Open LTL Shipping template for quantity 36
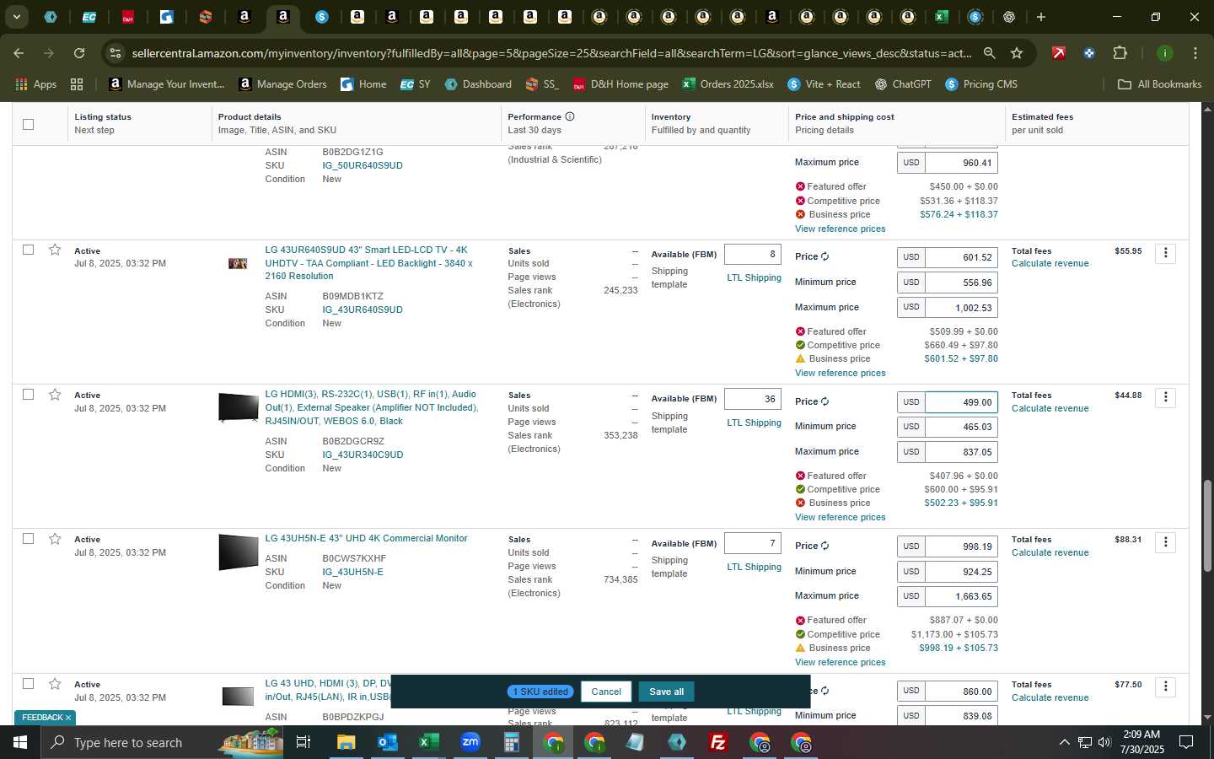 pyautogui.click(x=754, y=423)
